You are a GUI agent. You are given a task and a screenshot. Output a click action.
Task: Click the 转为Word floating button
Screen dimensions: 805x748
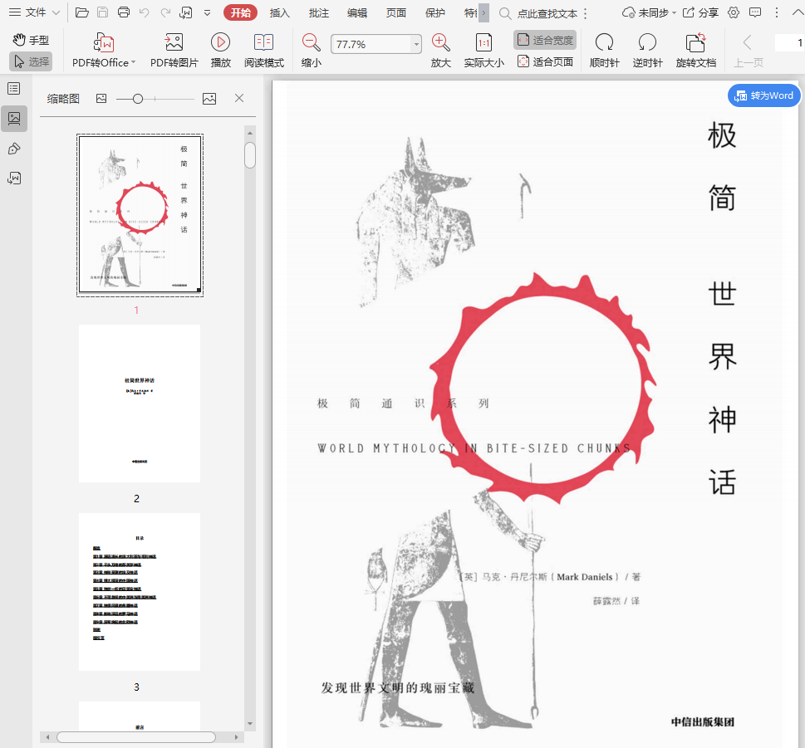click(764, 95)
